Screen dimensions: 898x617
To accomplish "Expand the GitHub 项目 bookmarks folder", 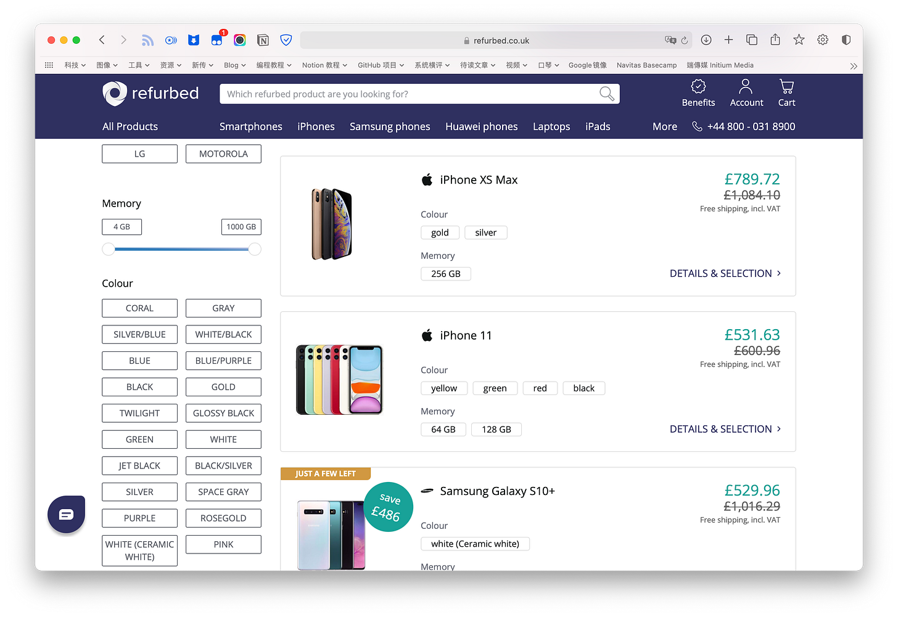I will point(381,65).
